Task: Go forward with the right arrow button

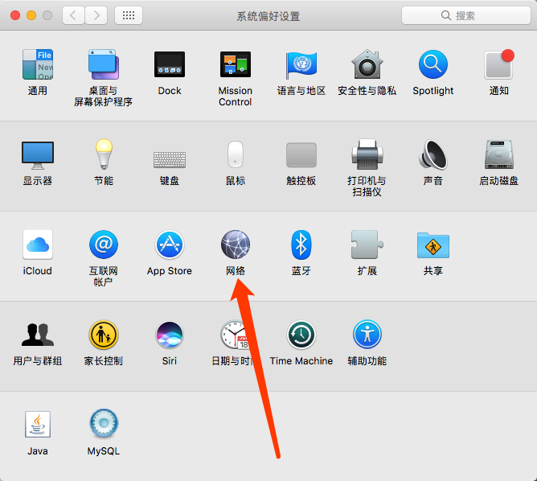Action: pyautogui.click(x=96, y=15)
